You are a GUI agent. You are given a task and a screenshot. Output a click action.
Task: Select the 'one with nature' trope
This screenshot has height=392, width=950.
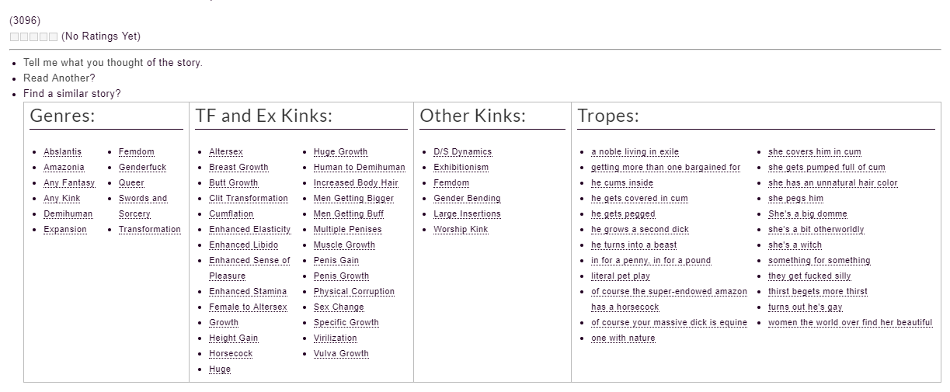[x=623, y=338]
